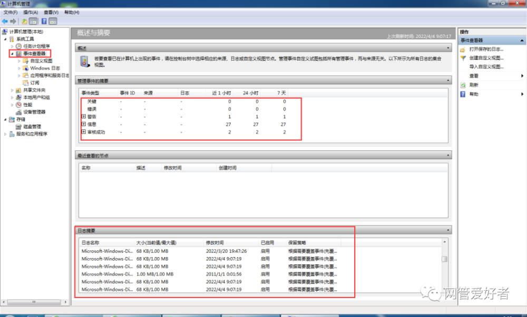Click 创建自定义视图 action
The image size is (527, 317).
coord(486,58)
